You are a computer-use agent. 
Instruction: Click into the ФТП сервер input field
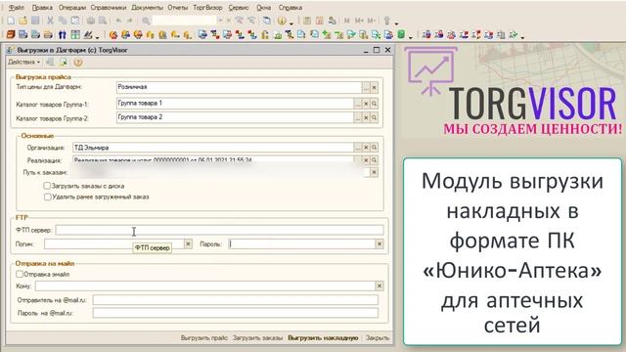click(219, 230)
